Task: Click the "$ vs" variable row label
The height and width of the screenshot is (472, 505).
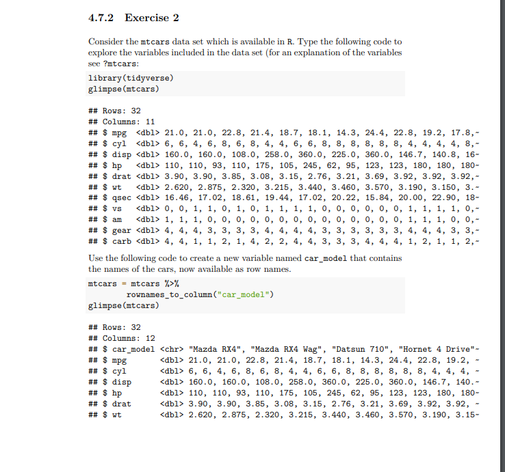Action: point(112,208)
